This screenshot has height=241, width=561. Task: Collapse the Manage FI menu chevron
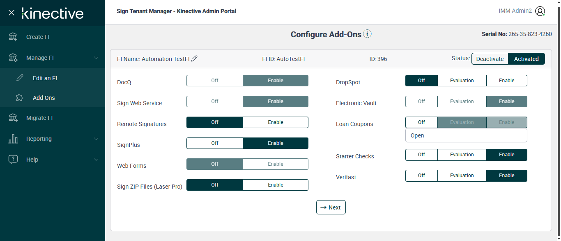(x=96, y=58)
